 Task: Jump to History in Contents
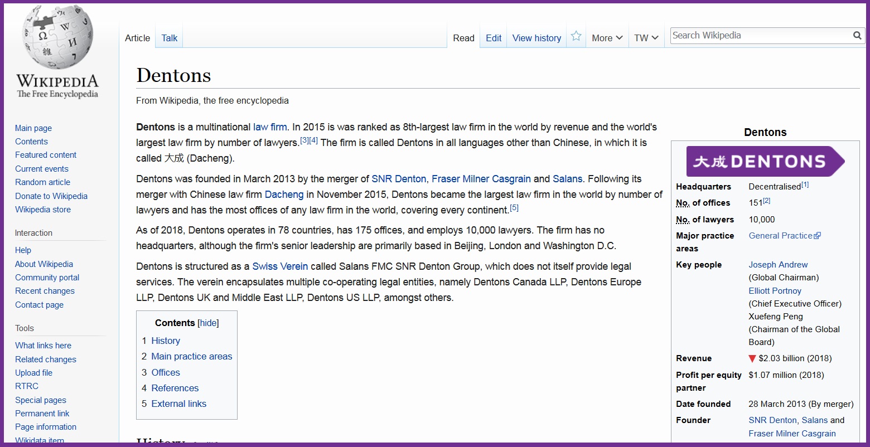click(x=166, y=341)
